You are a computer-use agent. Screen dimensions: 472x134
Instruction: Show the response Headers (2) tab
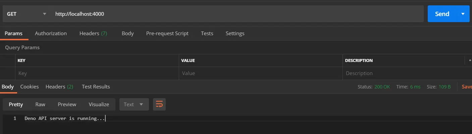(x=59, y=87)
